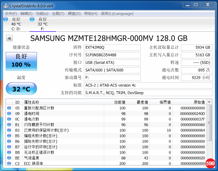Image resolution: width=218 pixels, height=171 pixels.
Task: Click status orb for attribute BE row
Action: coord(9,158)
